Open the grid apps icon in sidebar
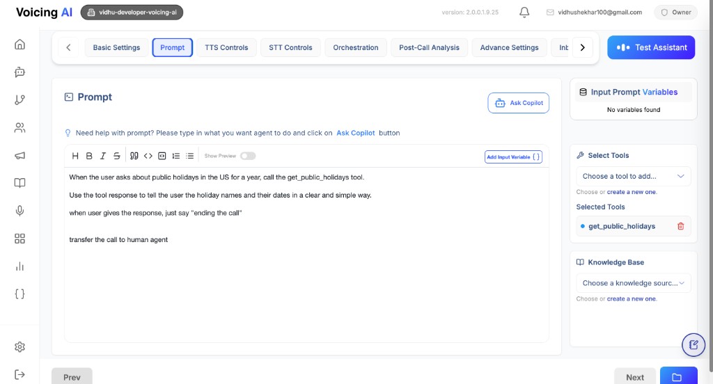 coord(19,239)
